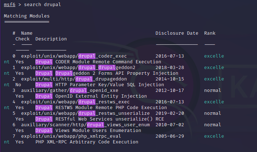Click the msf6 prompt text
The width and height of the screenshot is (257, 152).
point(10,5)
